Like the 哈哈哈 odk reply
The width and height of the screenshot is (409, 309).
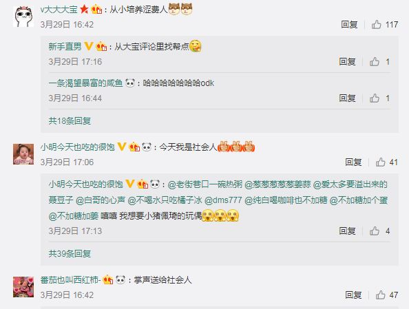point(375,98)
